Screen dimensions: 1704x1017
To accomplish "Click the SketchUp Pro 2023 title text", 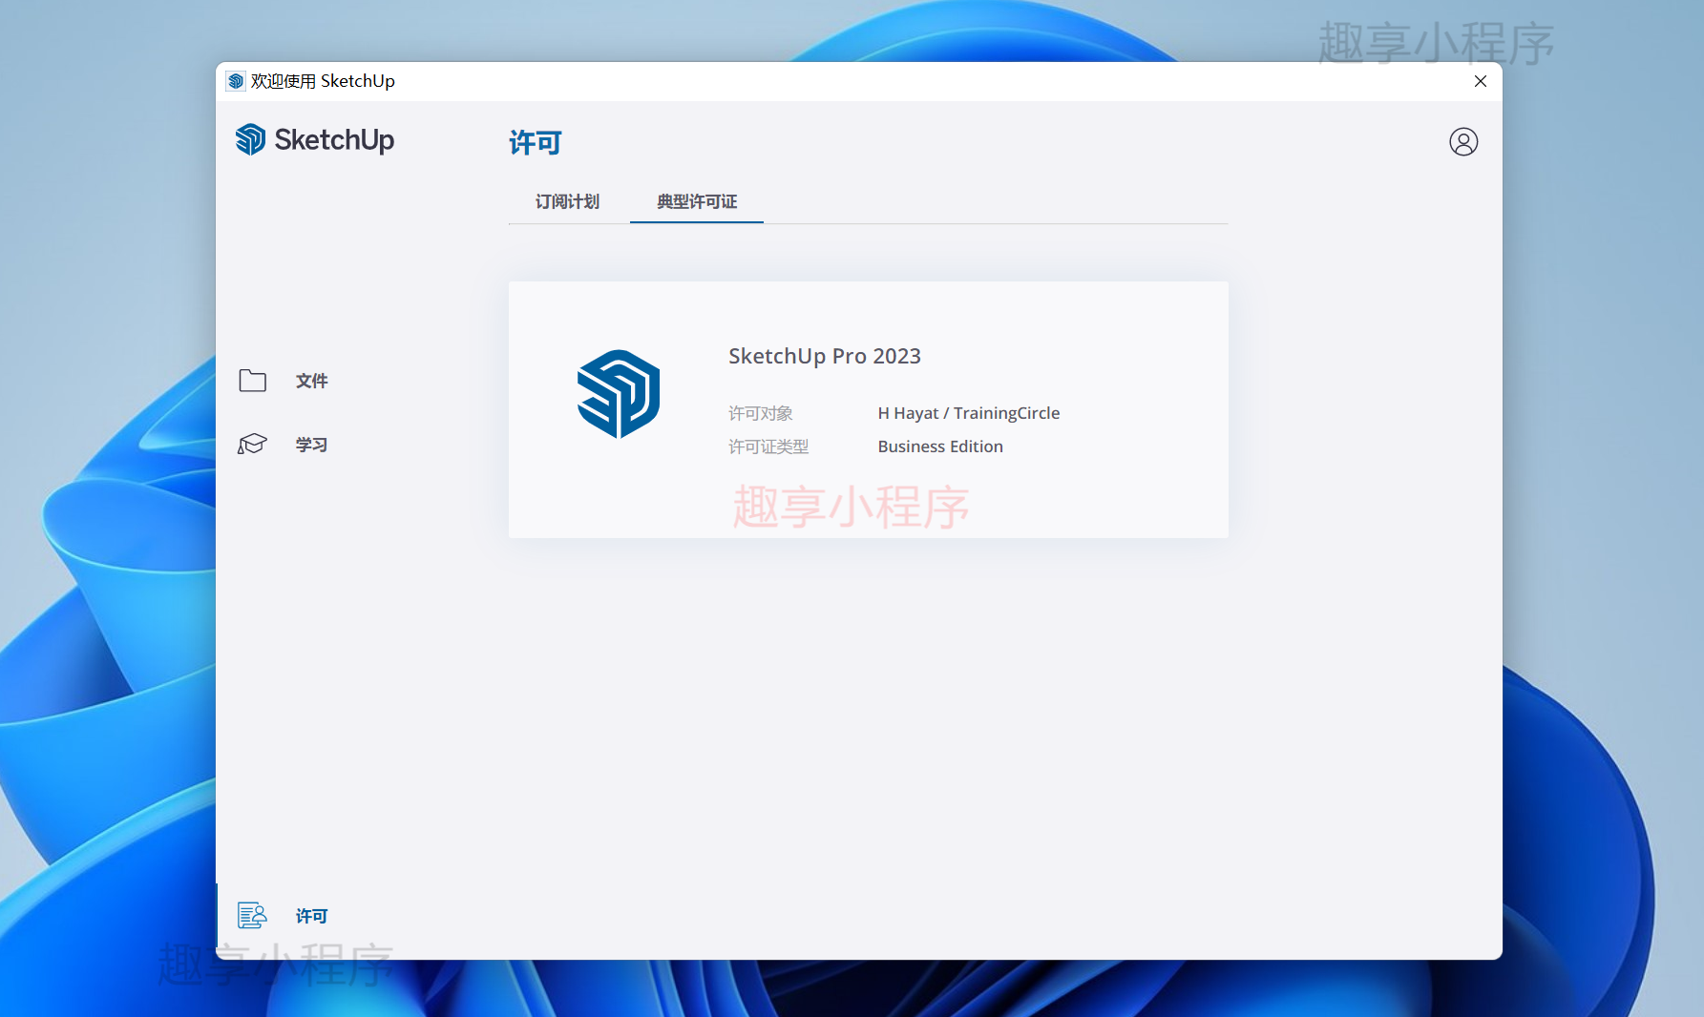I will coord(825,356).
